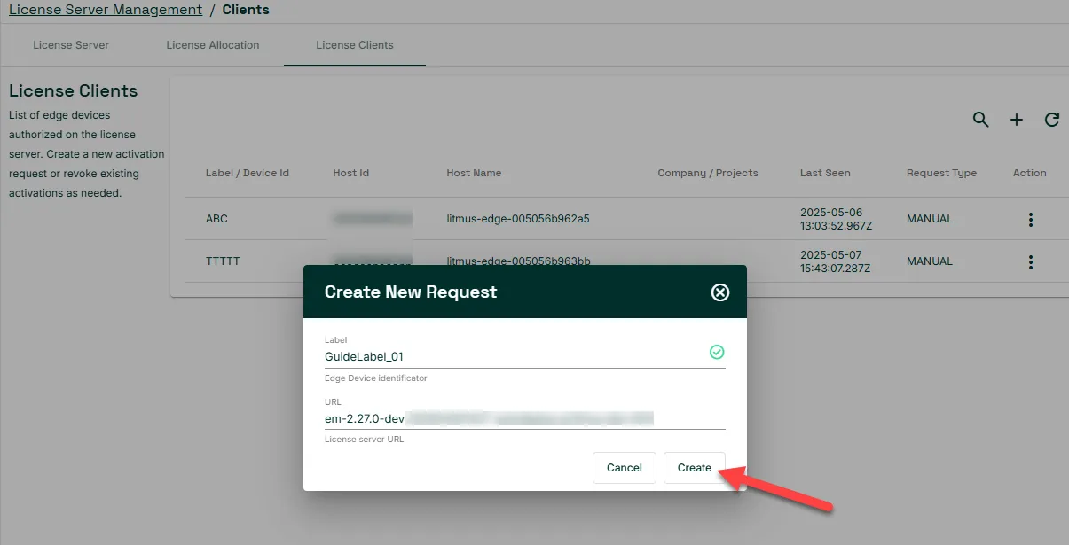Add a new client with the plus icon
This screenshot has width=1069, height=545.
pyautogui.click(x=1017, y=120)
